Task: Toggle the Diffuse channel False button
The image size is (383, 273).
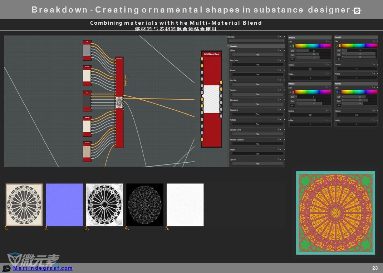Action: (258, 55)
